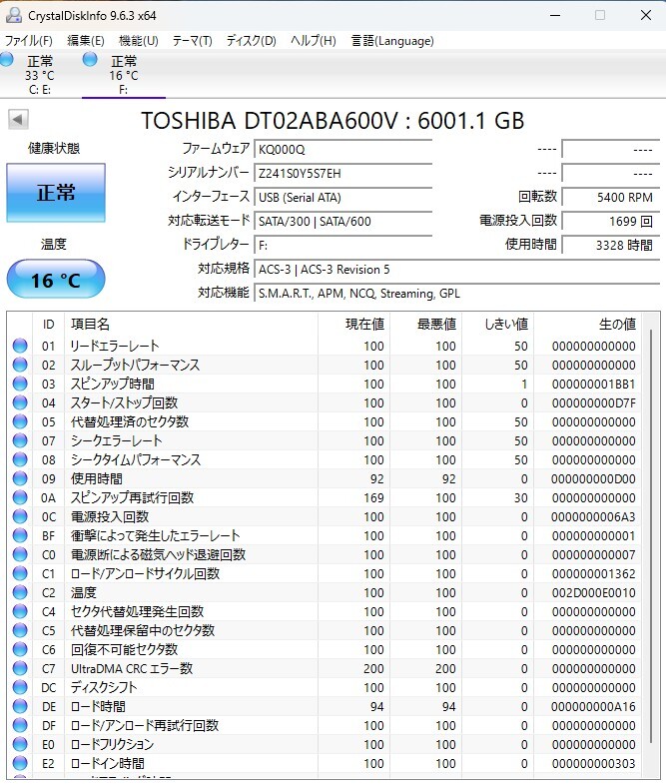Click the status orb for attribute BF

[x=20, y=536]
